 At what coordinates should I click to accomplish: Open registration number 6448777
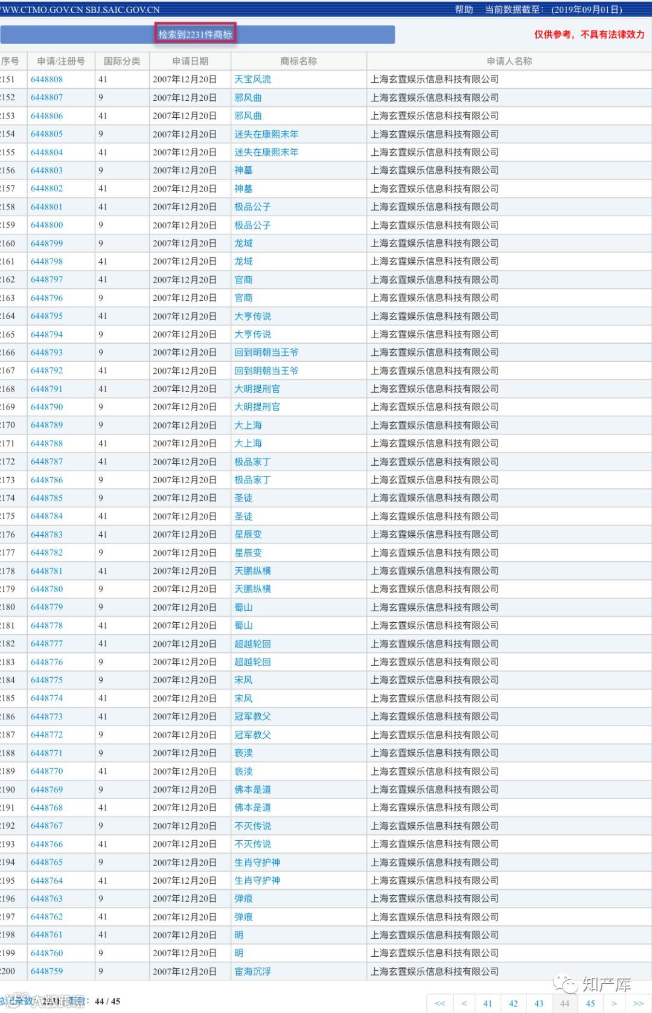[x=46, y=644]
